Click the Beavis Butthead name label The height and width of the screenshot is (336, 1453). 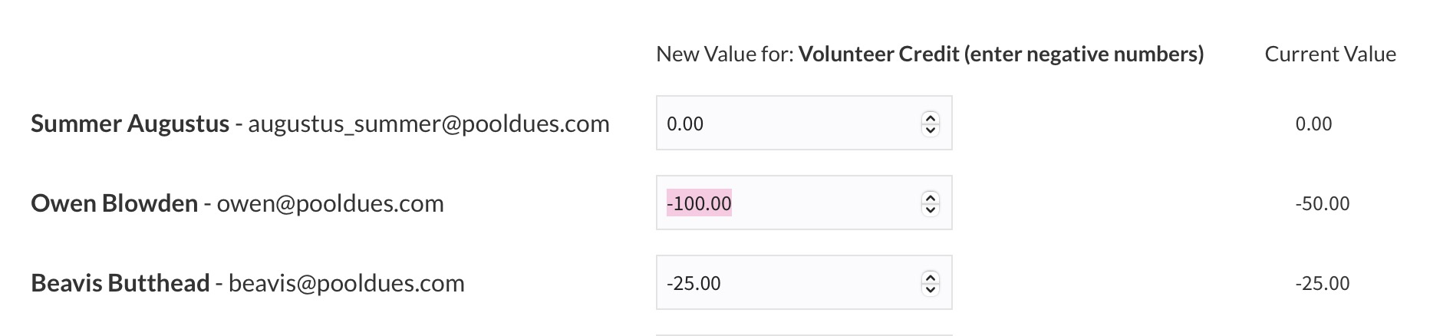(x=120, y=283)
